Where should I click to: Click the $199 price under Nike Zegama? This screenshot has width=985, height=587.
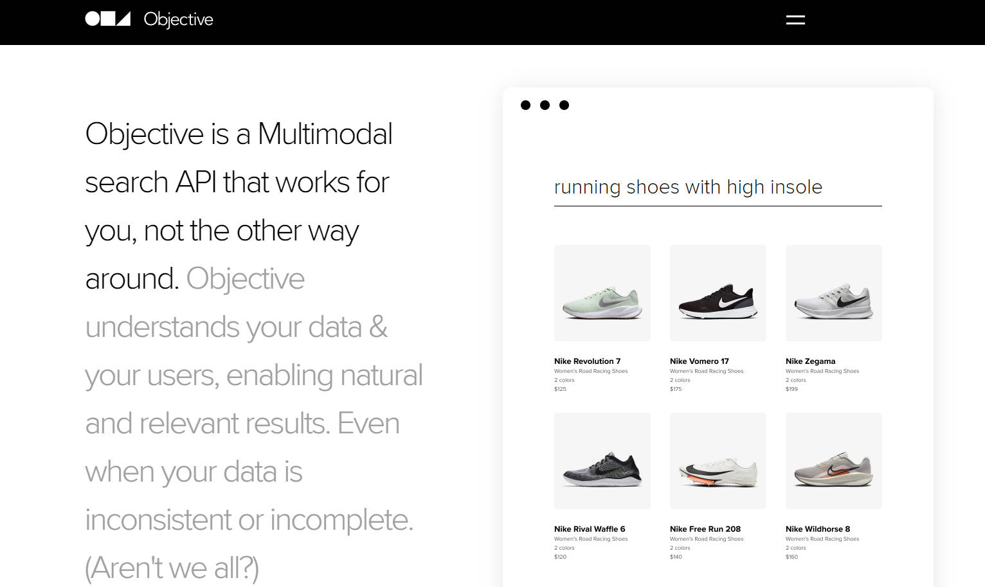pyautogui.click(x=791, y=388)
